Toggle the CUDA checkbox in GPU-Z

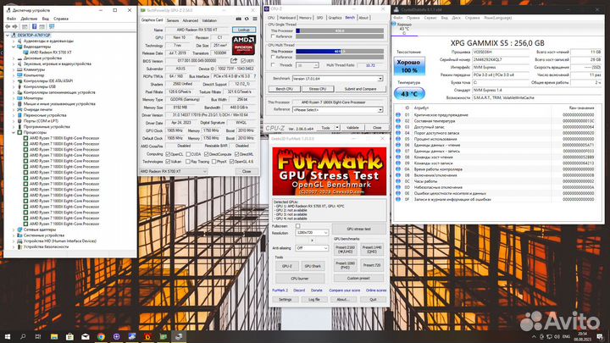pos(188,154)
